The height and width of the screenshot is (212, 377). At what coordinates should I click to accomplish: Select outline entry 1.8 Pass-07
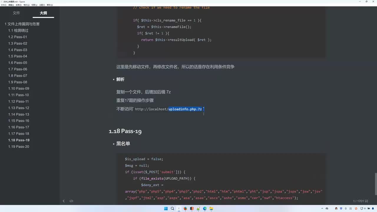(18, 76)
